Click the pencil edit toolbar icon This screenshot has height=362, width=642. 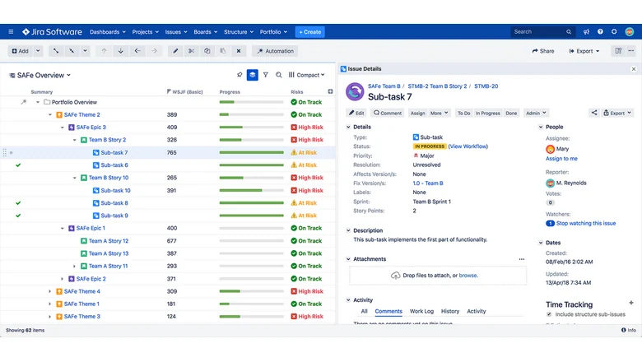click(175, 51)
